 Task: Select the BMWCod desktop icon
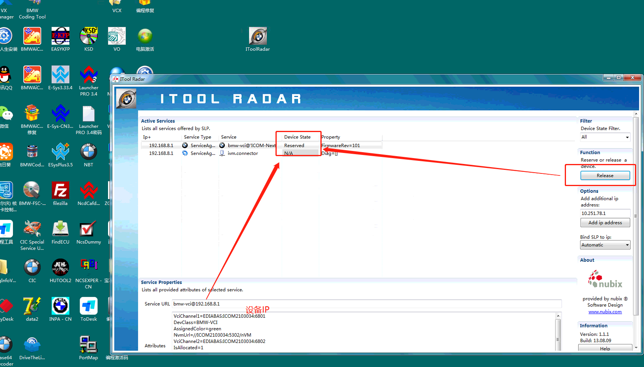[32, 155]
